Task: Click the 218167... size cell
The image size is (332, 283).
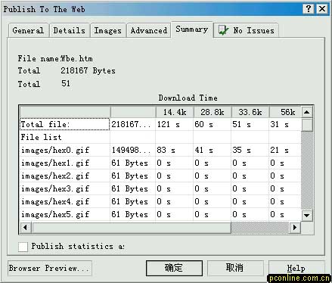Action: pyautogui.click(x=133, y=124)
